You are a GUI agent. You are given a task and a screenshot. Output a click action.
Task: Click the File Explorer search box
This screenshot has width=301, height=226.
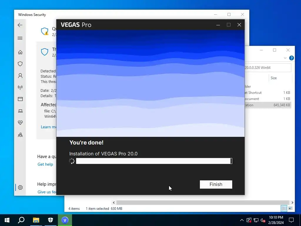[268, 68]
